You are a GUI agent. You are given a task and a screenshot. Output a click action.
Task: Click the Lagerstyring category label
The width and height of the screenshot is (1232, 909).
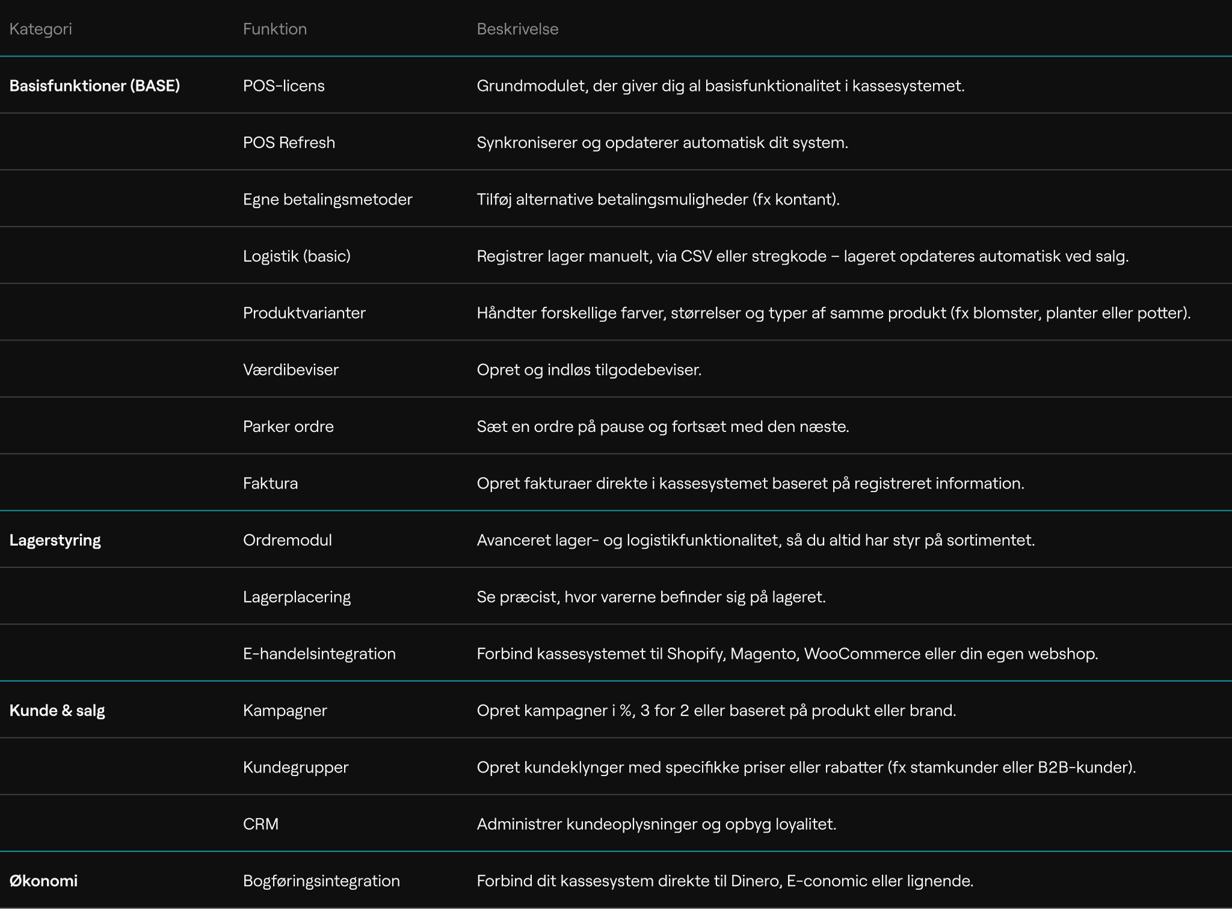click(55, 540)
